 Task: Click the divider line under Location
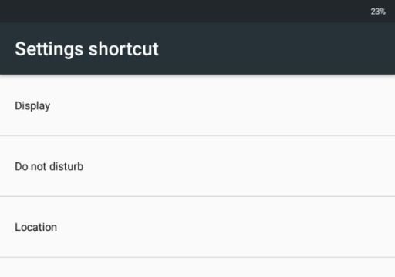[197, 257]
